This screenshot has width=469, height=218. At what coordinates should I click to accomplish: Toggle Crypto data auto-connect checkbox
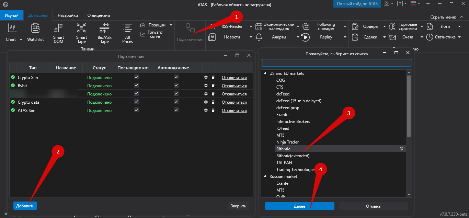(x=176, y=102)
